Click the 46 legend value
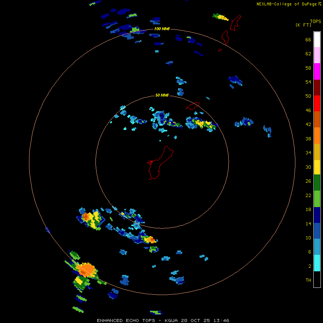This screenshot has height=323, width=323. [308, 111]
